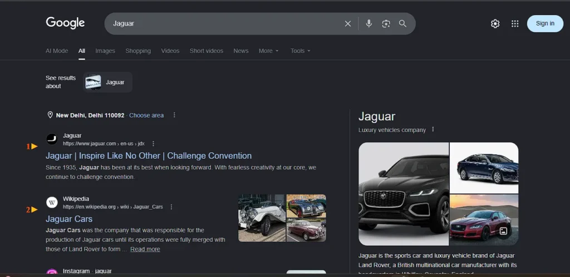Viewport: 570px width, 277px height.
Task: Click the Luxury vehicles company subtitle
Action: pyautogui.click(x=392, y=130)
